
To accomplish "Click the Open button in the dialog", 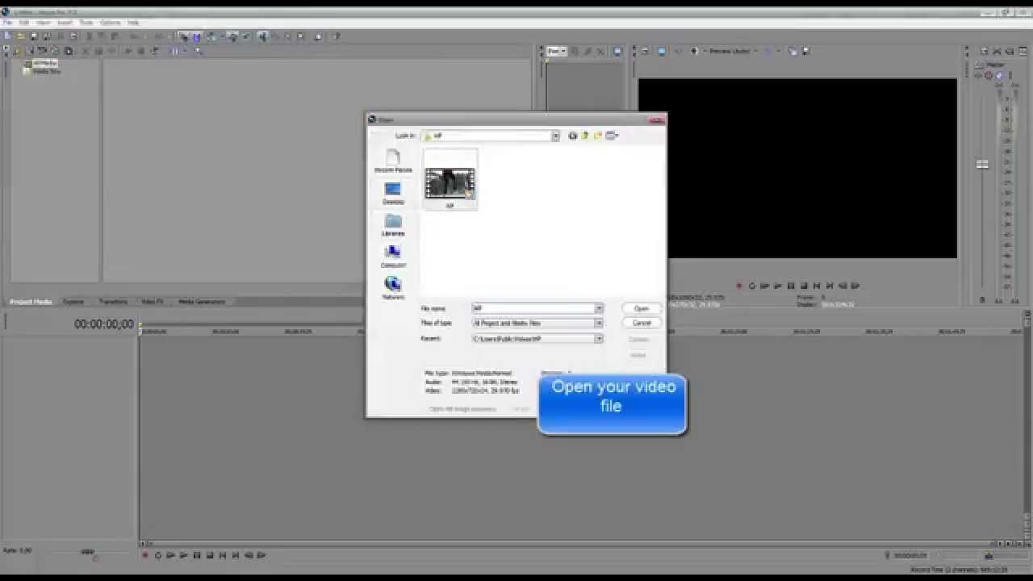I will click(642, 308).
